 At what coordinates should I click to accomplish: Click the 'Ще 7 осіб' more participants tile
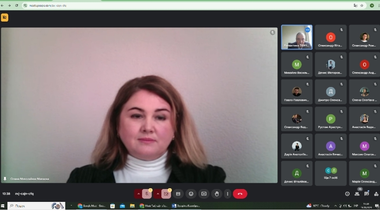(331, 173)
